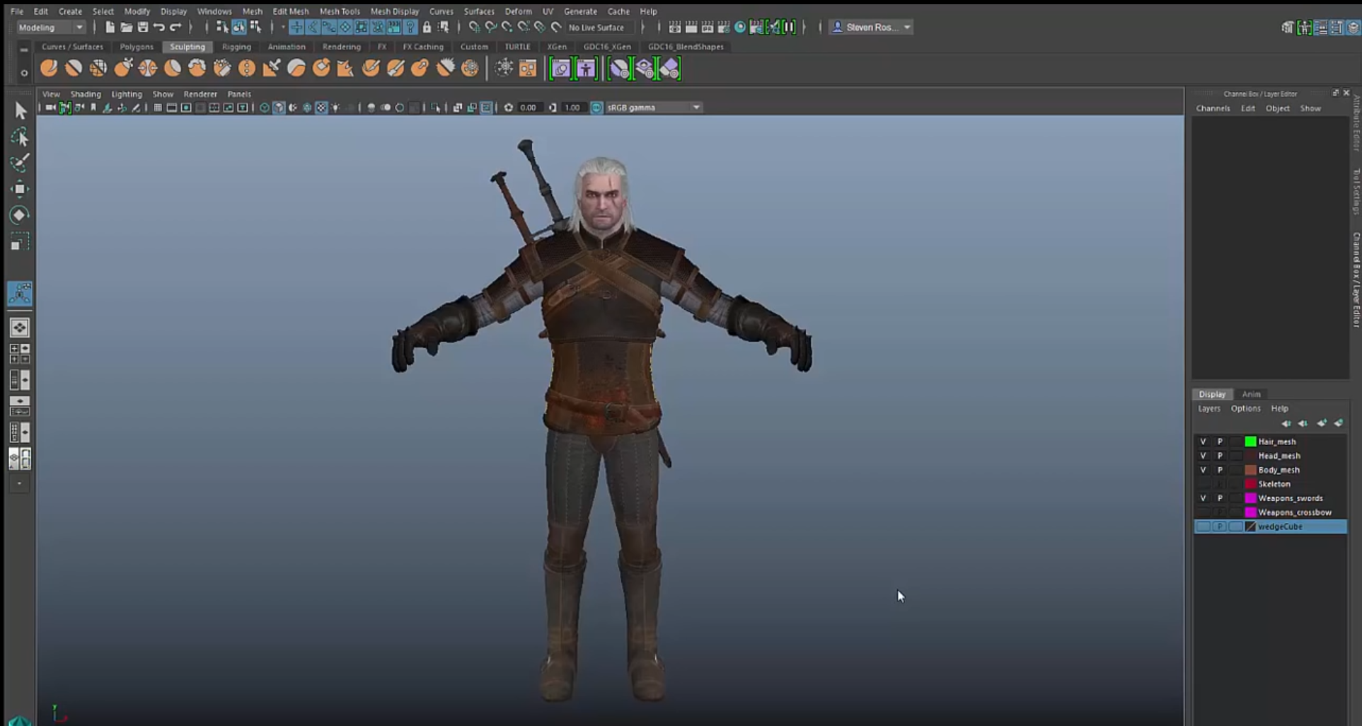
Task: Open Layer Editor Options menu
Action: [1245, 408]
